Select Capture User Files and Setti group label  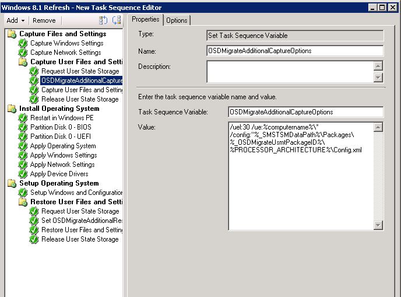76,62
